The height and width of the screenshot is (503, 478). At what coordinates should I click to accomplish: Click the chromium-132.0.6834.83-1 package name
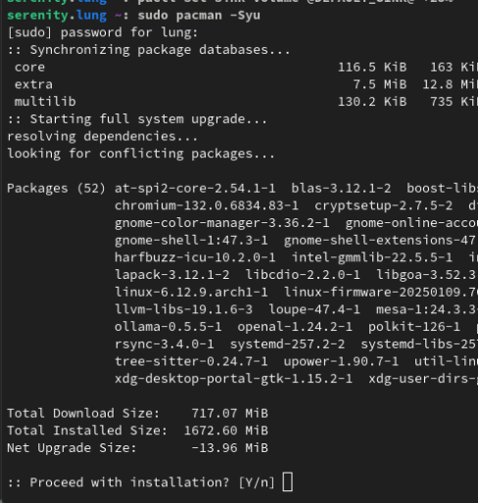pos(206,205)
